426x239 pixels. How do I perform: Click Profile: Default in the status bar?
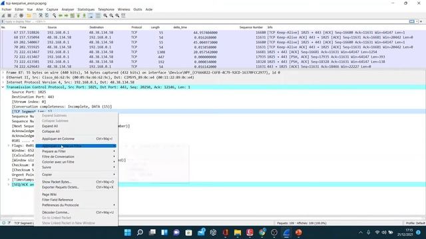click(415, 223)
